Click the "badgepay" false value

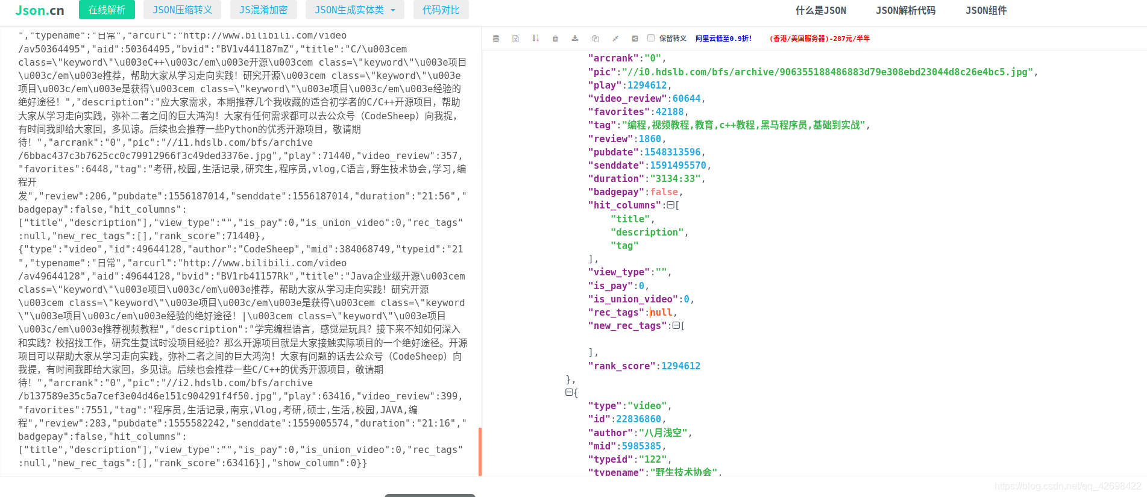[664, 192]
